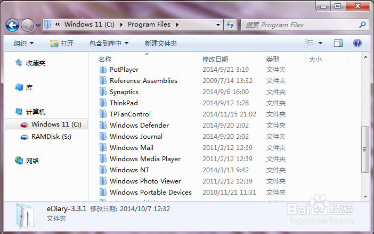The width and height of the screenshot is (374, 234).
Task: Select the Windows NT folder name
Action: coord(129,170)
